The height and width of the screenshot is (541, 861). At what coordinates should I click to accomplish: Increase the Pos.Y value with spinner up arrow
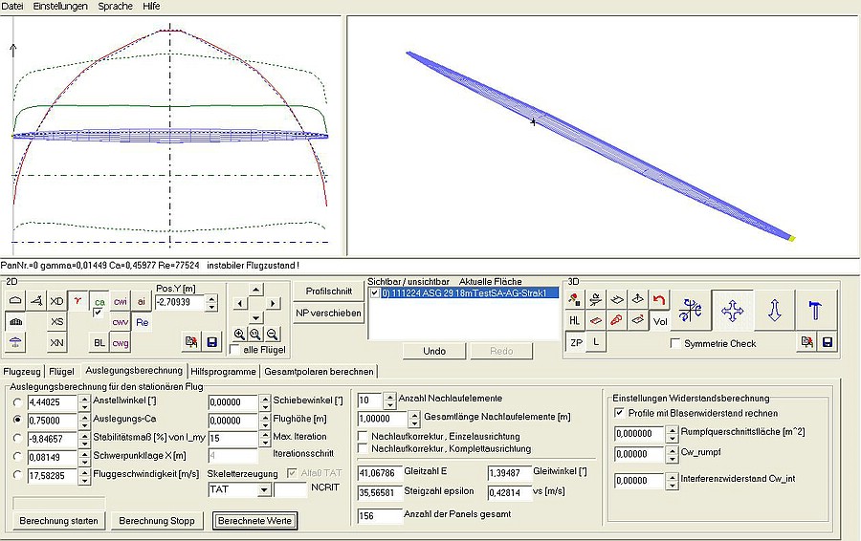pyautogui.click(x=211, y=297)
